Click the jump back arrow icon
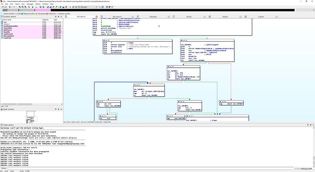Viewport: 315px width, 172px height. 10,7
